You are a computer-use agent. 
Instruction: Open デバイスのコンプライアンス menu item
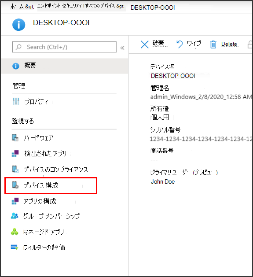[x=56, y=170]
